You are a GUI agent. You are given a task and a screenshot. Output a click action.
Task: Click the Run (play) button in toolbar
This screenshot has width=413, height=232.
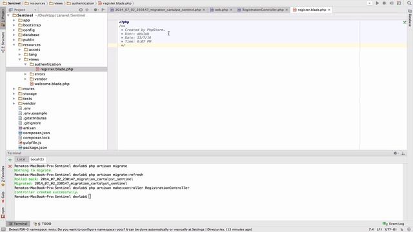(377, 3)
